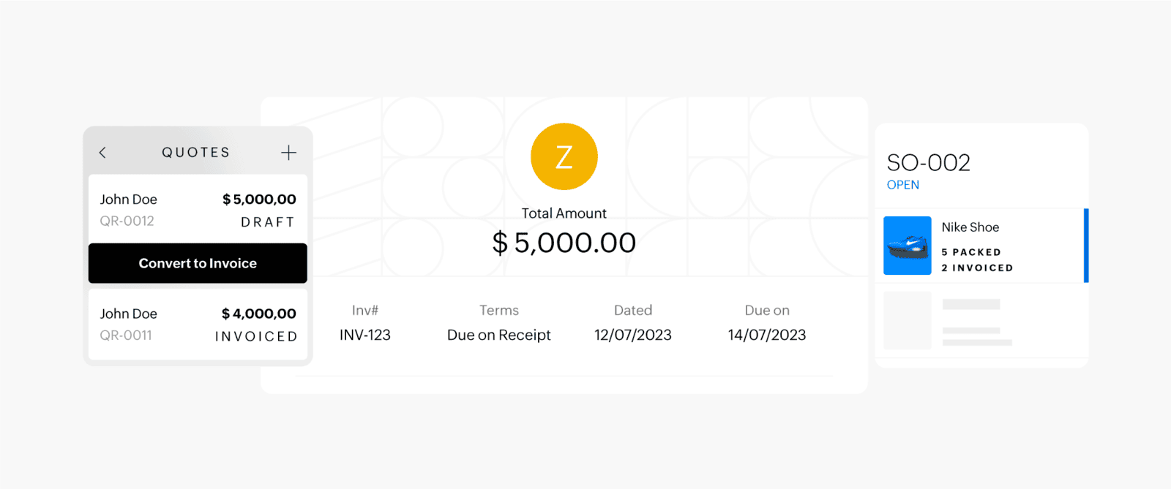Toggle the OPEN status under SO-002

coord(902,184)
